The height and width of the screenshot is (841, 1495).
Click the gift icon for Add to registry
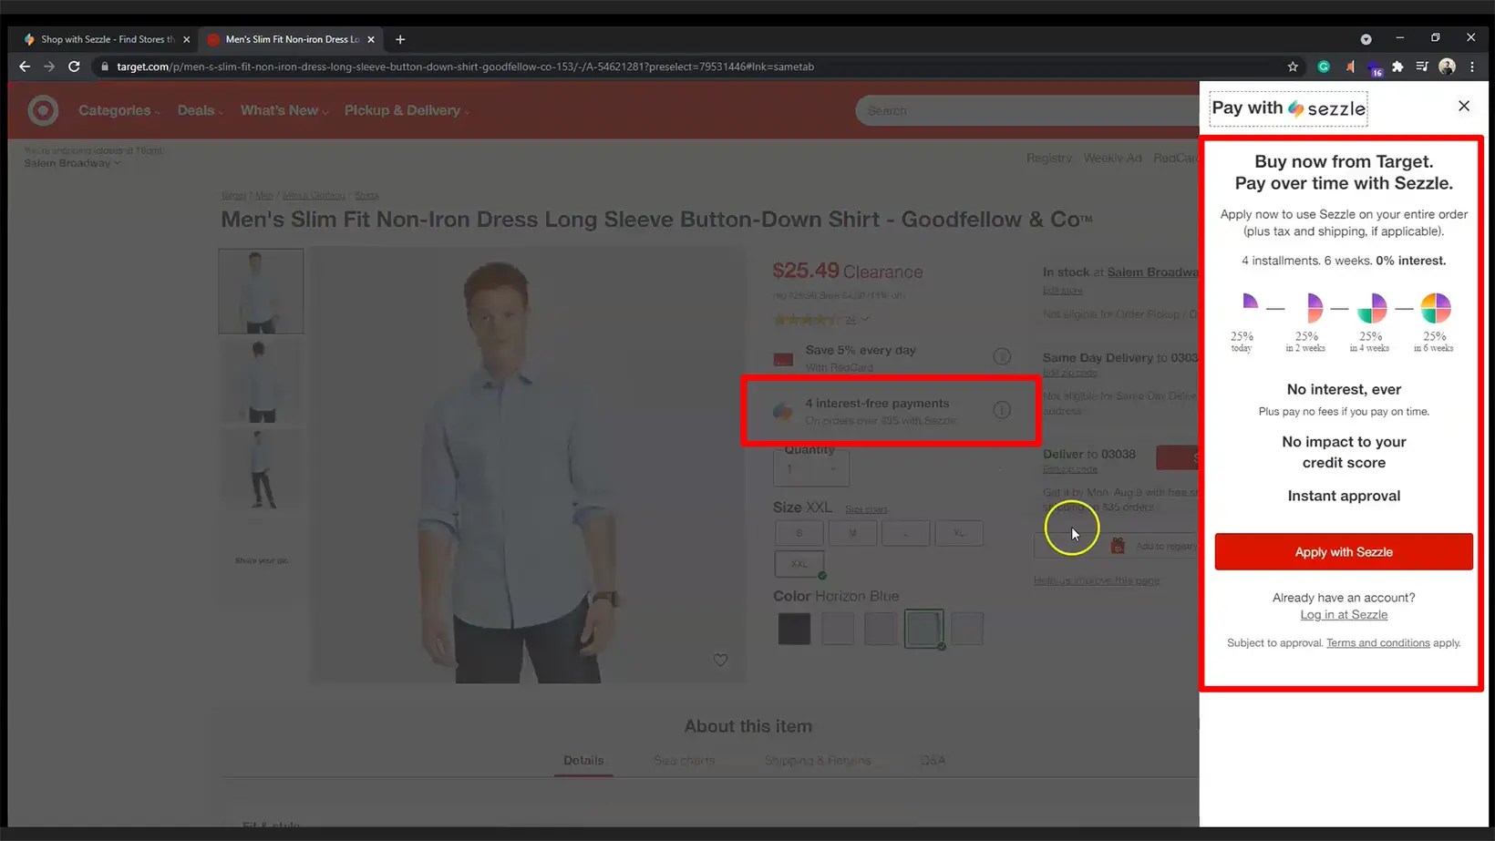pos(1118,546)
